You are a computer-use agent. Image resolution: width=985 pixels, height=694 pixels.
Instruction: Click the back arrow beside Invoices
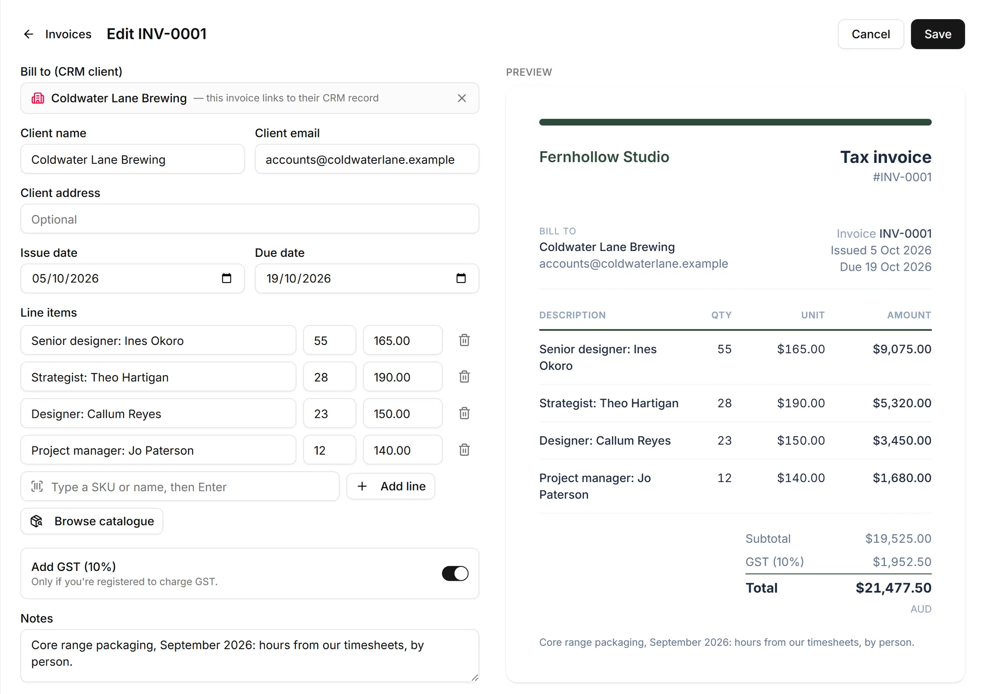point(29,34)
